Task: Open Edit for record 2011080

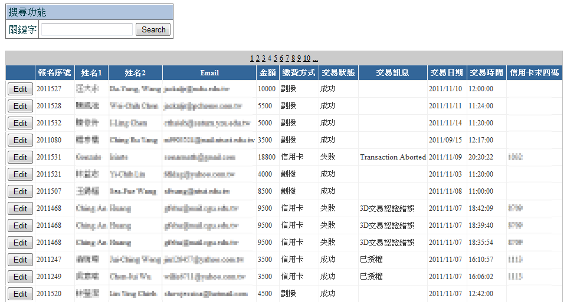Action: [20, 140]
